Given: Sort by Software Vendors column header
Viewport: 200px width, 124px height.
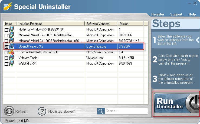Looking at the screenshot, I should point(101,24).
